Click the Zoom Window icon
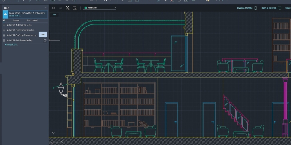 point(74,8)
